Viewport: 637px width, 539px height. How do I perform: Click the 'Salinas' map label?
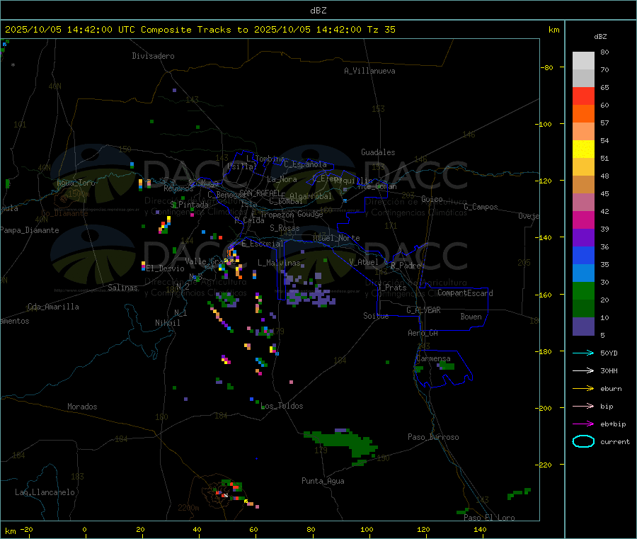coord(122,288)
